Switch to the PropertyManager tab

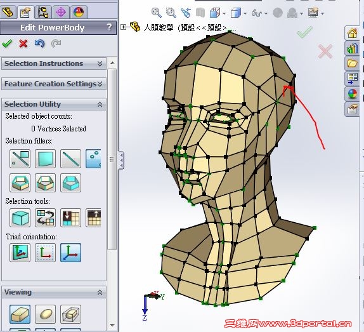(x=25, y=12)
